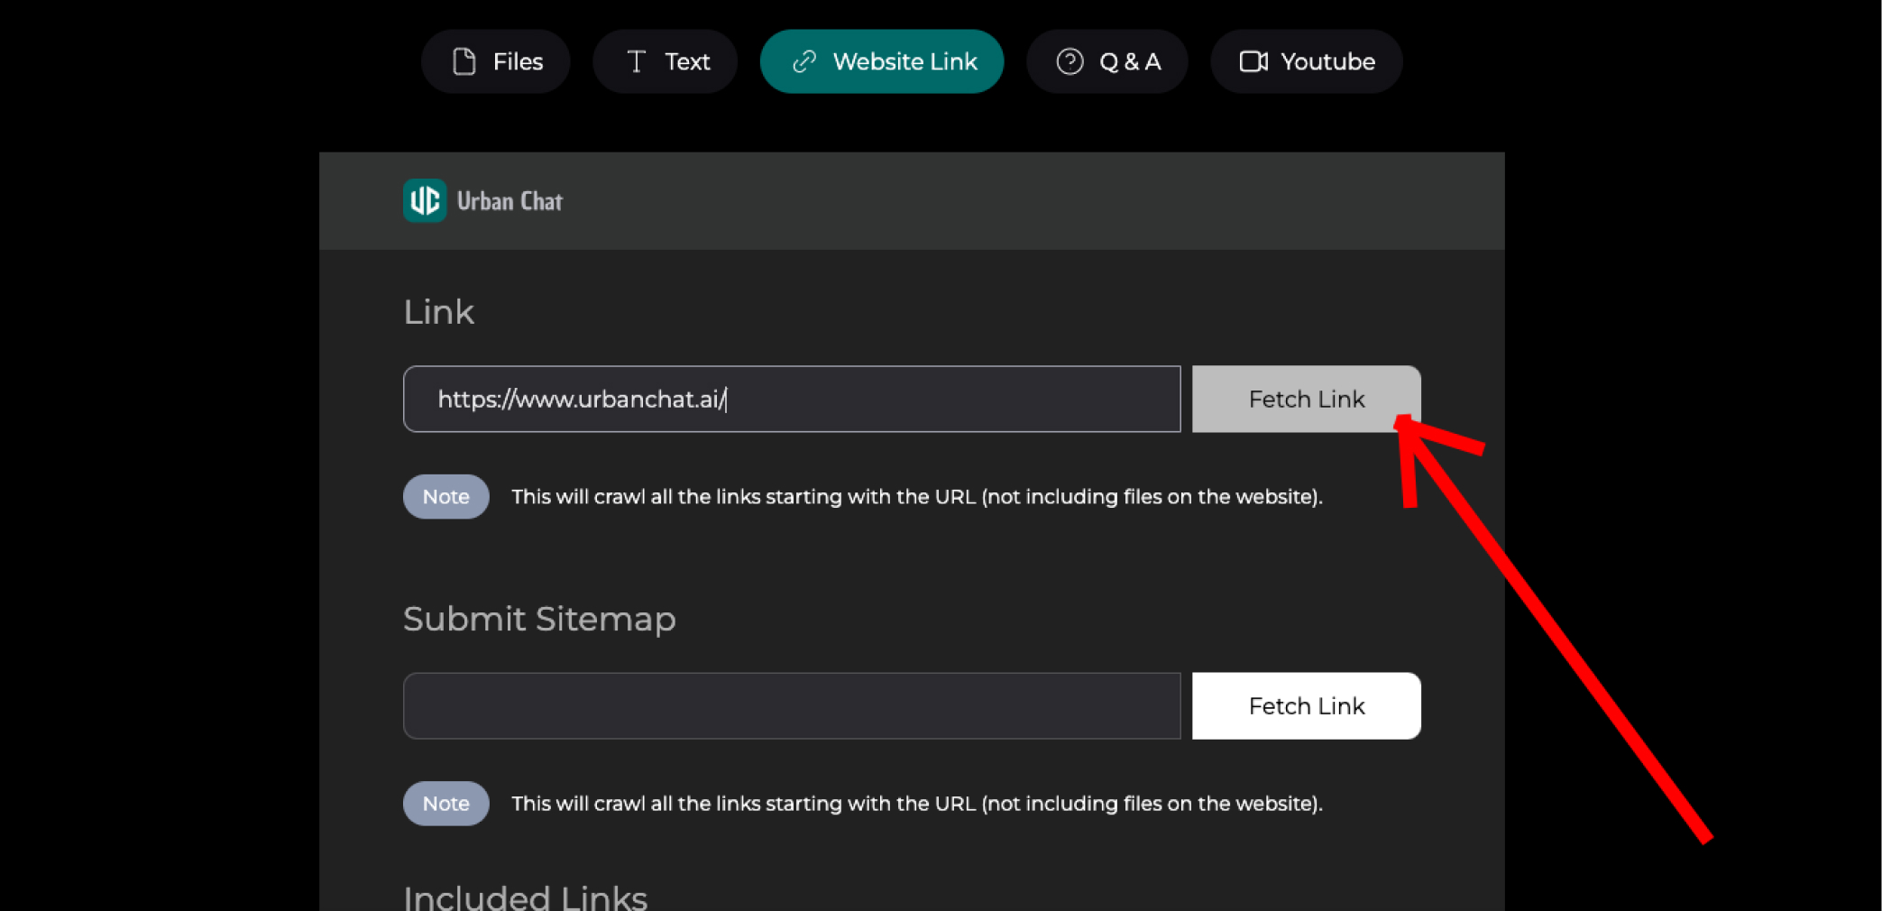Click the question mark icon in Q & A
This screenshot has width=1882, height=911.
[x=1070, y=61]
